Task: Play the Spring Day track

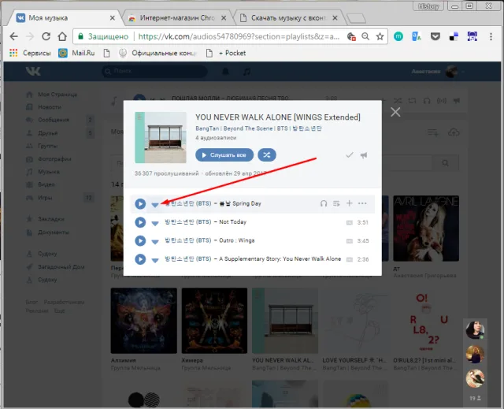Action: pyautogui.click(x=140, y=203)
